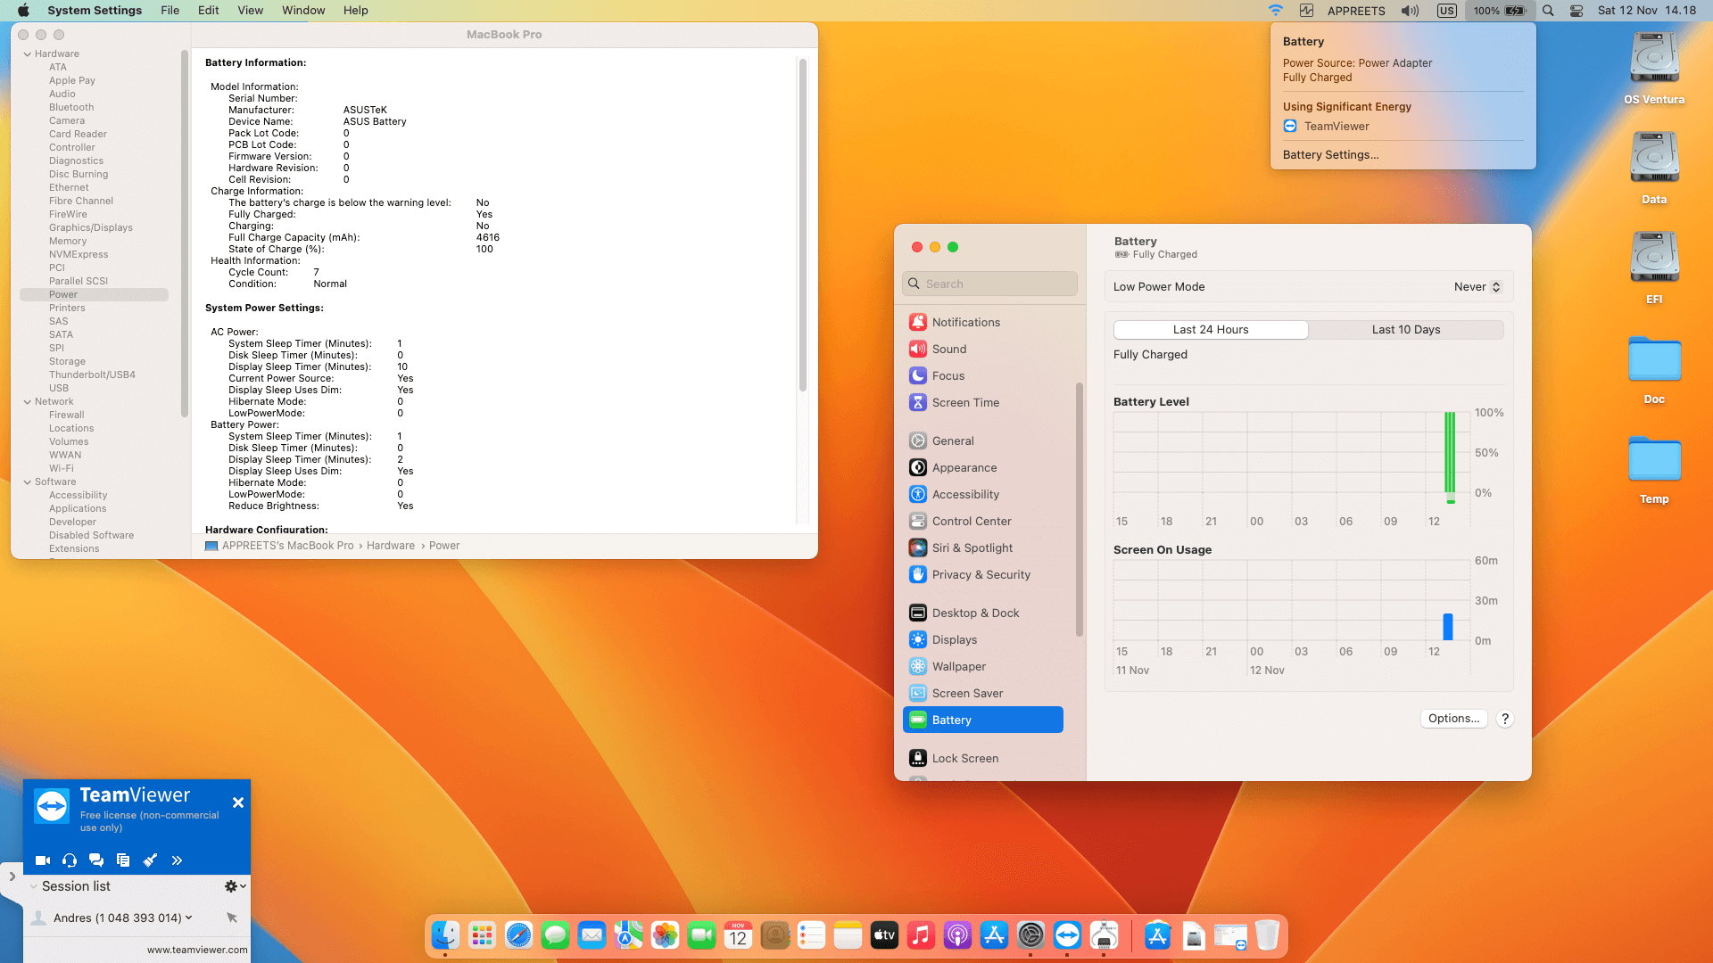Open the www.teamviewer.com link
Image resolution: width=1713 pixels, height=963 pixels.
(x=197, y=950)
